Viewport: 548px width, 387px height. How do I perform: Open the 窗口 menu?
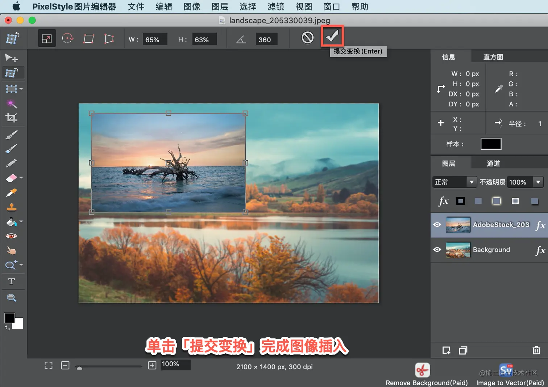[332, 7]
